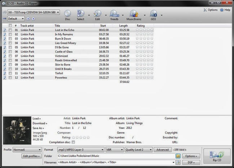Screen dimensions: 234x168
Task: Sort by Track artist column header
Action: click(x=36, y=26)
